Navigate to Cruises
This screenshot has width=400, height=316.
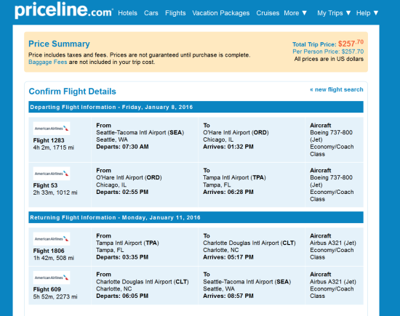[268, 13]
